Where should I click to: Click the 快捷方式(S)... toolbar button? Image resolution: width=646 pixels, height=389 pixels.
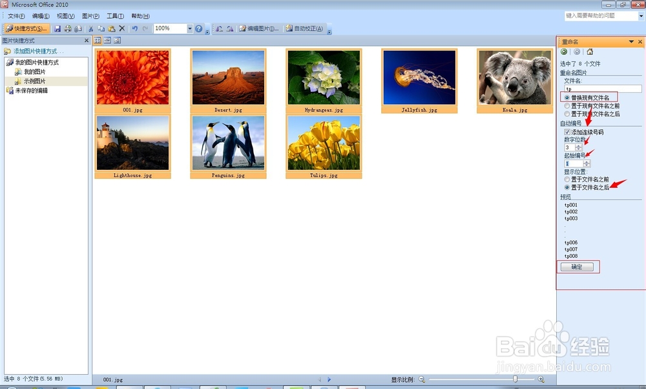pyautogui.click(x=26, y=28)
